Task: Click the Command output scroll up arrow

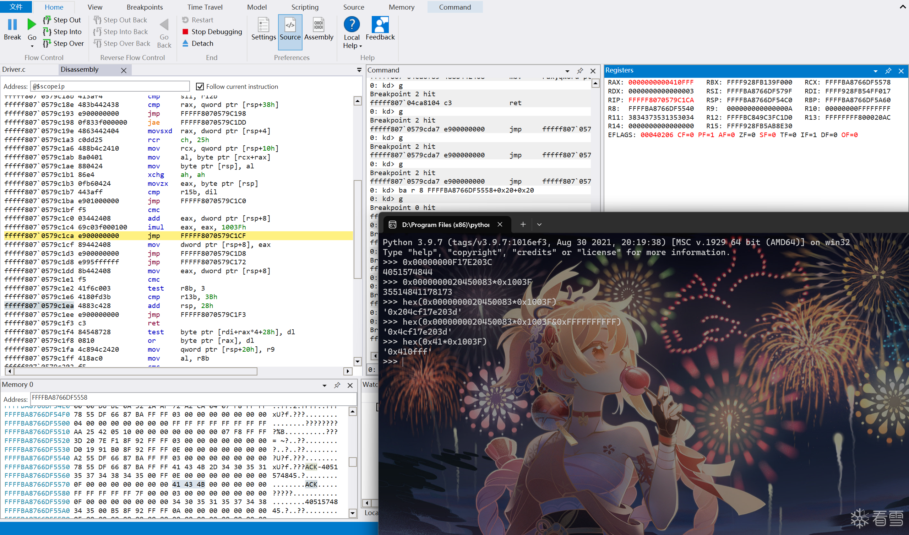Action: [595, 84]
